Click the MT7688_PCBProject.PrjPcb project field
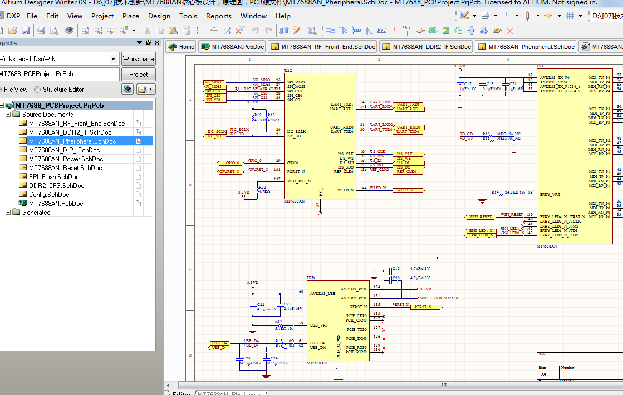Viewport: 623px width, 395px height. 60,74
